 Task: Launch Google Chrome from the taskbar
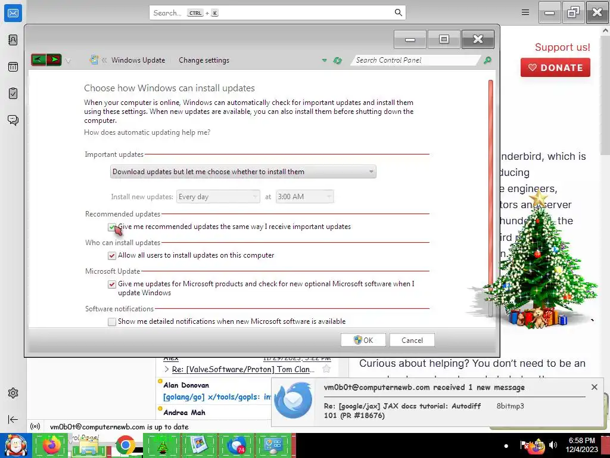(125, 445)
